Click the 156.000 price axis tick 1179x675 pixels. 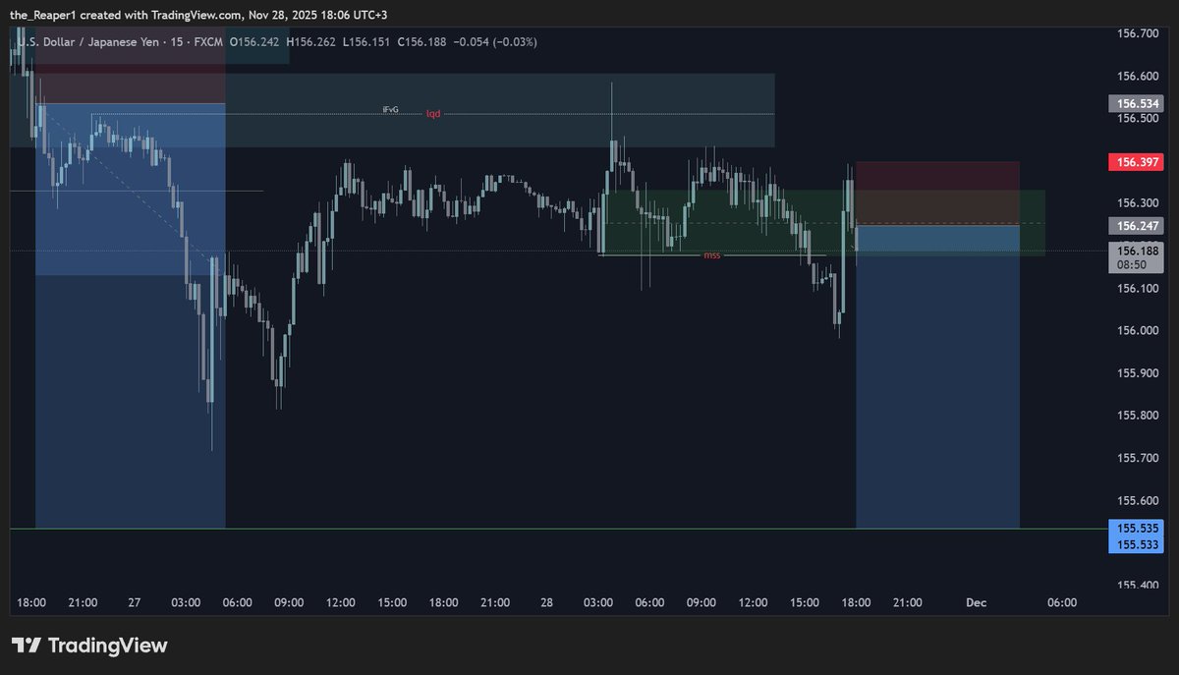click(1137, 330)
